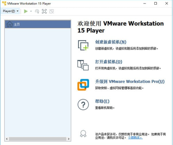Viewport: 173px width, 145px height.
Task: Expand the power options arrow beside Play
Action: (x=31, y=11)
